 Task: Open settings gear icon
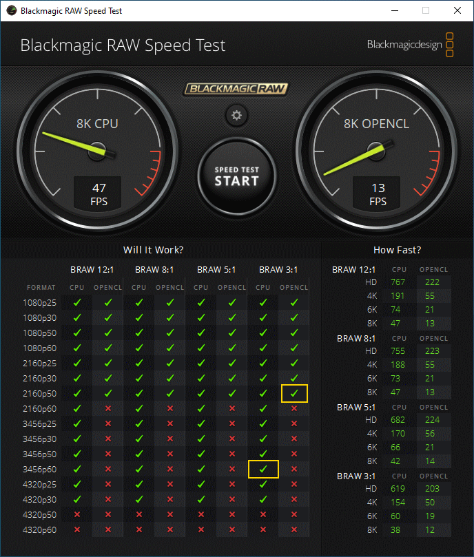(237, 115)
